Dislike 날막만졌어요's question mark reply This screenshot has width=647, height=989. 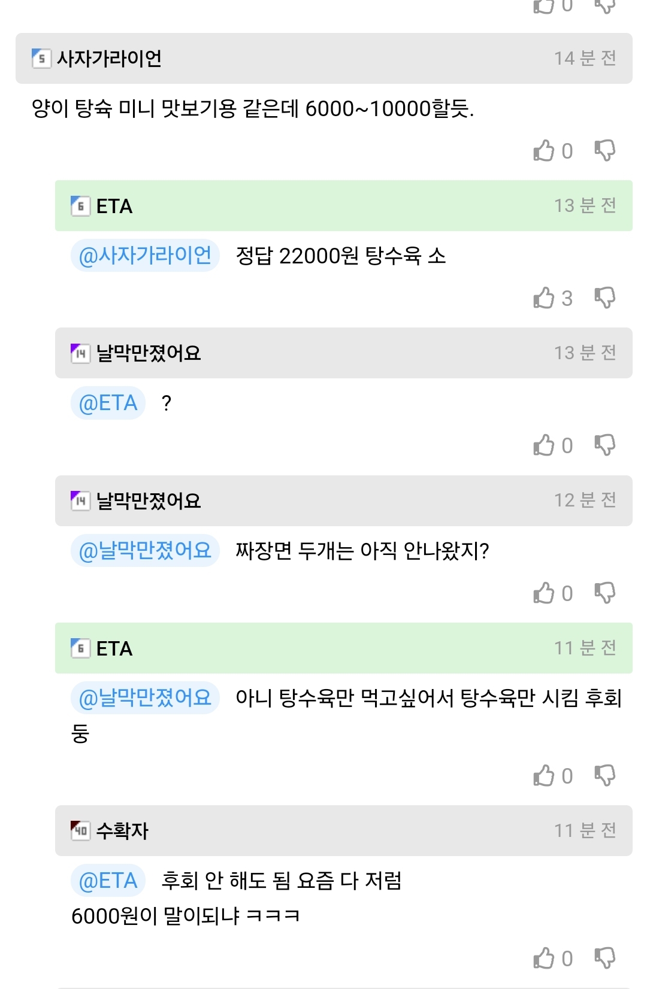[604, 445]
